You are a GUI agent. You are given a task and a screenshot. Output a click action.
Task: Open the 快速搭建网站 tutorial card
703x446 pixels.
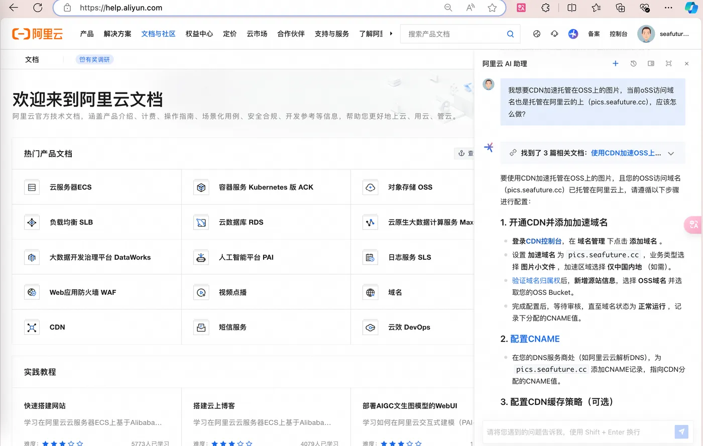[x=96, y=417]
